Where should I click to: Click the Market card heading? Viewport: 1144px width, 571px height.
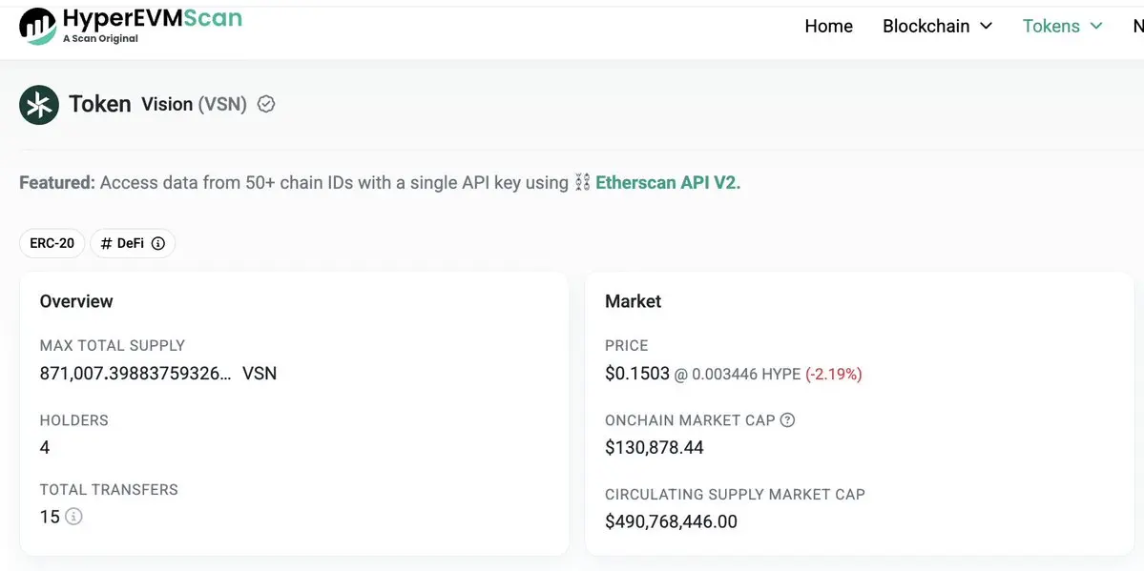point(634,301)
